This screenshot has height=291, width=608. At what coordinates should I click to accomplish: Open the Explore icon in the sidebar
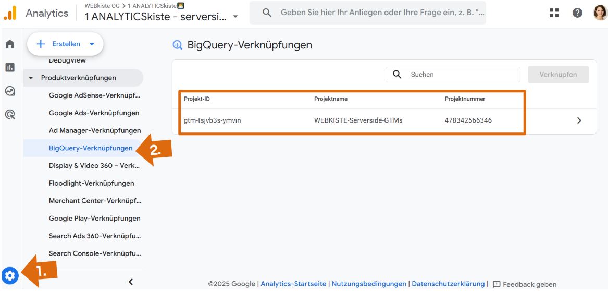coord(10,91)
